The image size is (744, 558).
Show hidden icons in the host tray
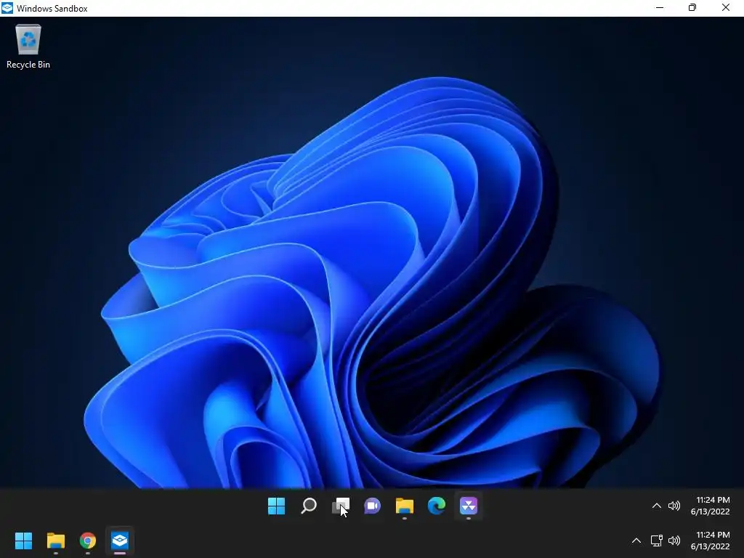(x=636, y=541)
